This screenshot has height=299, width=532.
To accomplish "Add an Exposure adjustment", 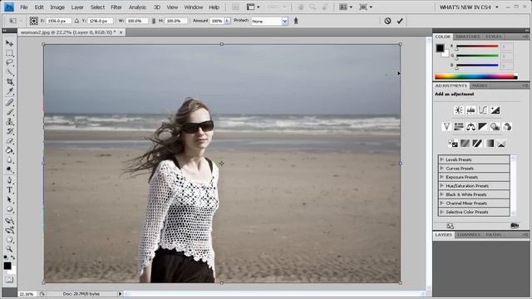I will 495,110.
